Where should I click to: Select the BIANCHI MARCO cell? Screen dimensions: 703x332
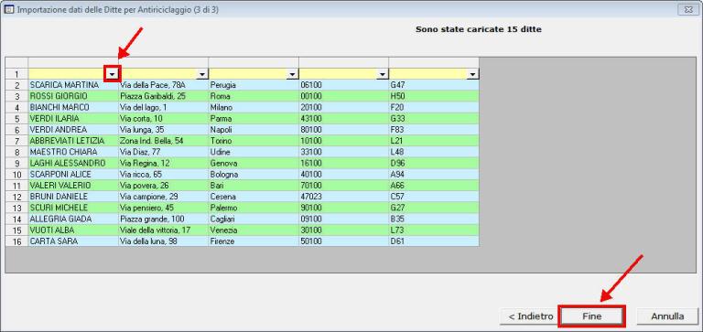point(73,108)
